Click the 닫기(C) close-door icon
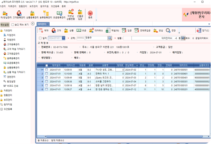 coord(203,31)
